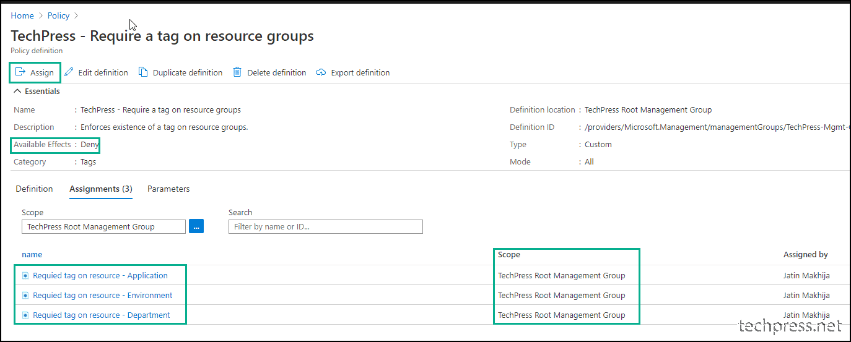Open Requied tag on resource - Department
This screenshot has height=342, width=851.
102,315
